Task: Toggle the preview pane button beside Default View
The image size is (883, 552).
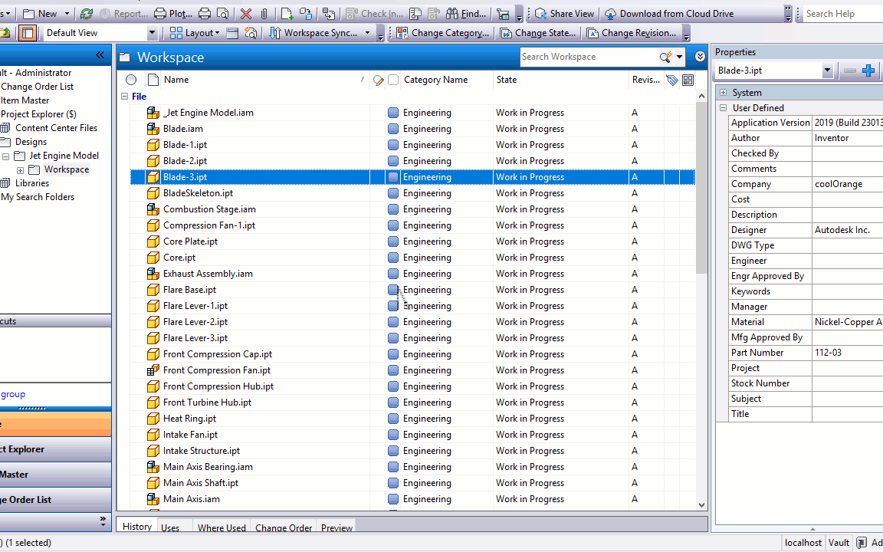Action: coord(28,33)
